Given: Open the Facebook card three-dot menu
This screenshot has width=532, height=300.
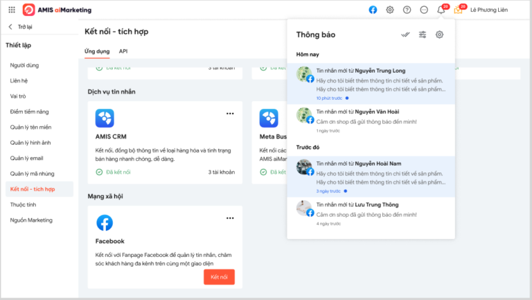Looking at the screenshot, I should (230, 219).
